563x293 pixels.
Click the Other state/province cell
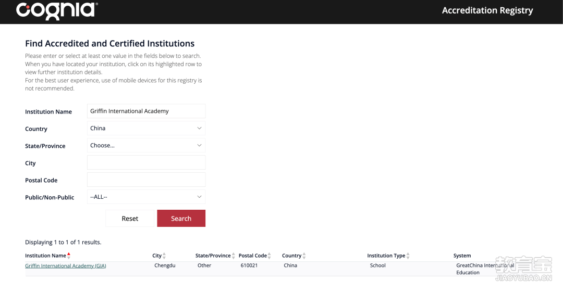(204, 265)
